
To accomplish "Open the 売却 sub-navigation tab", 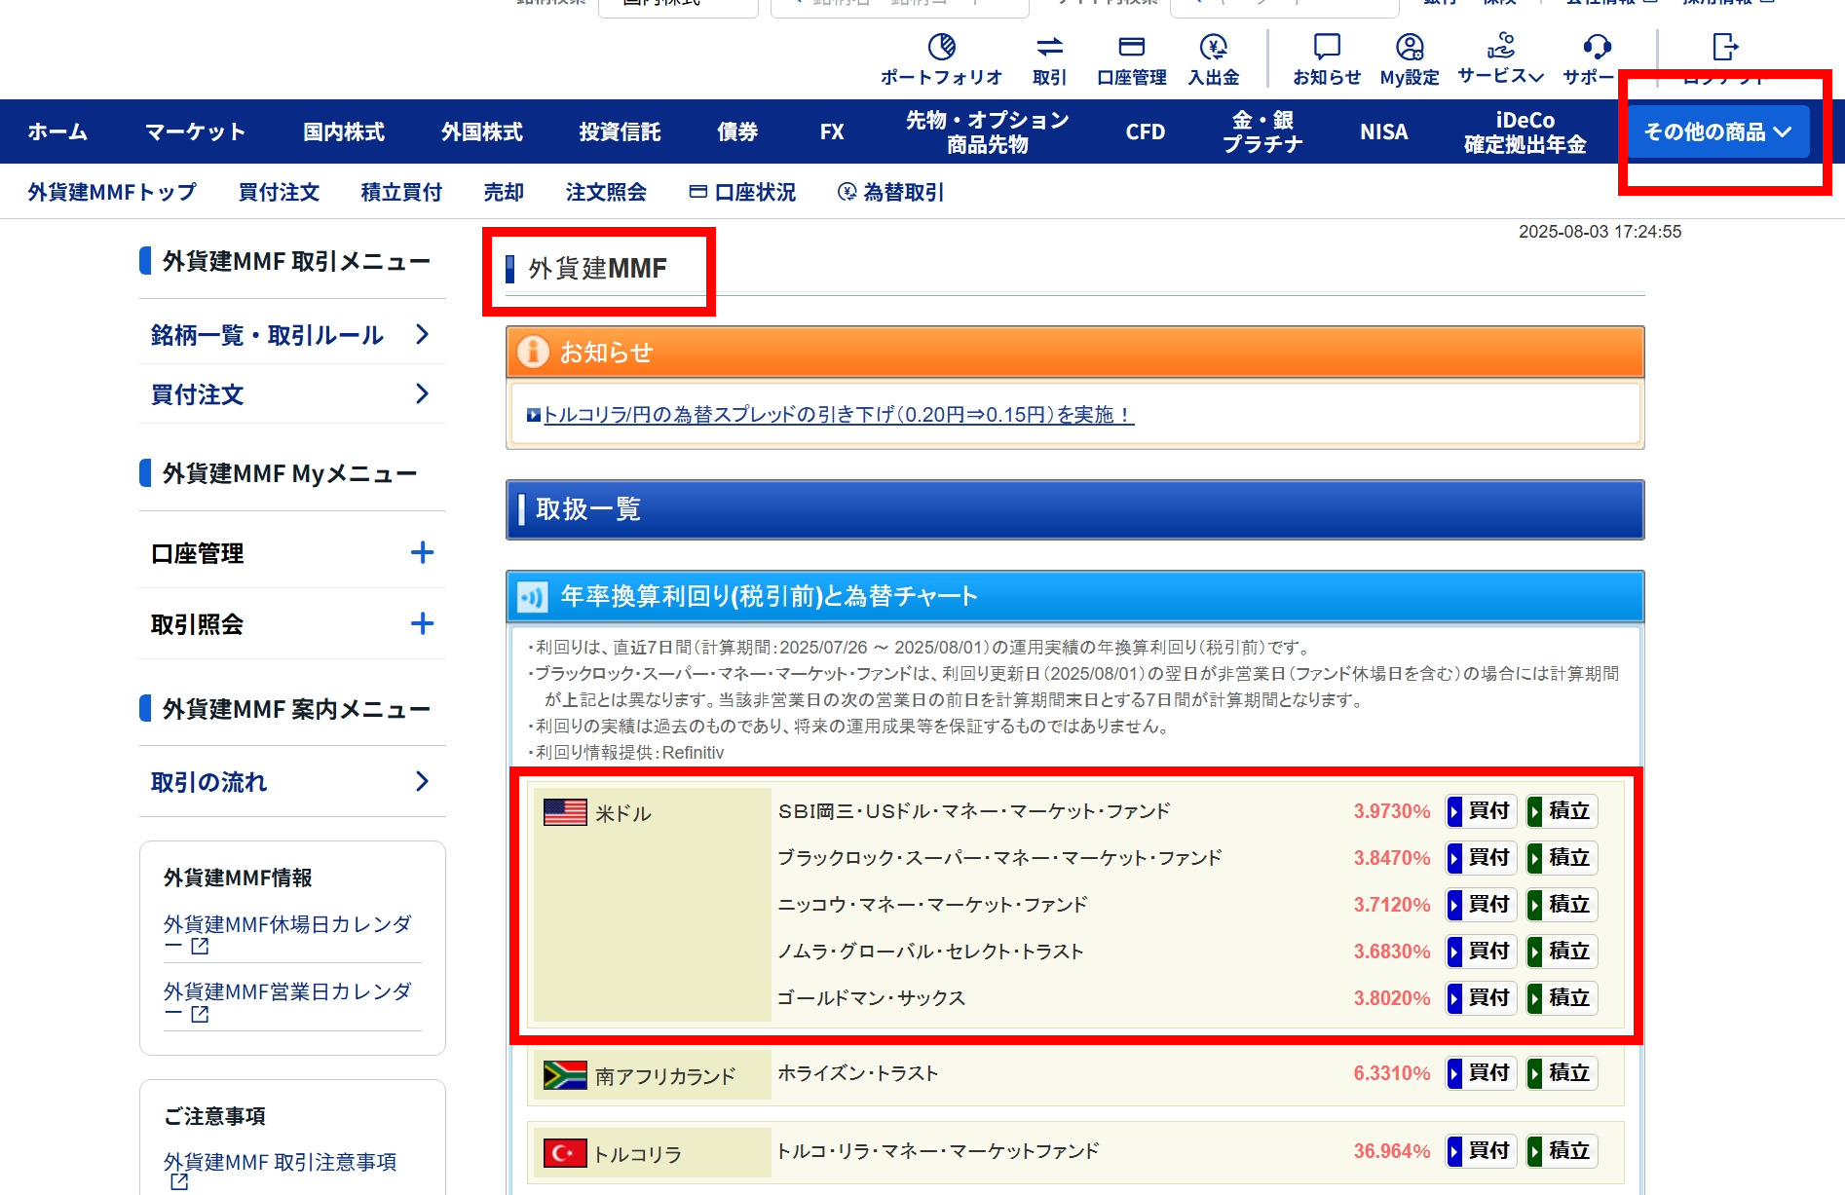I will 504,192.
